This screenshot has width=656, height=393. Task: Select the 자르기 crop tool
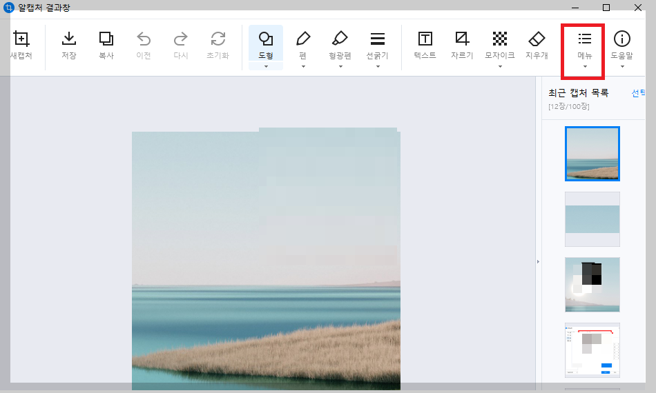pos(462,44)
